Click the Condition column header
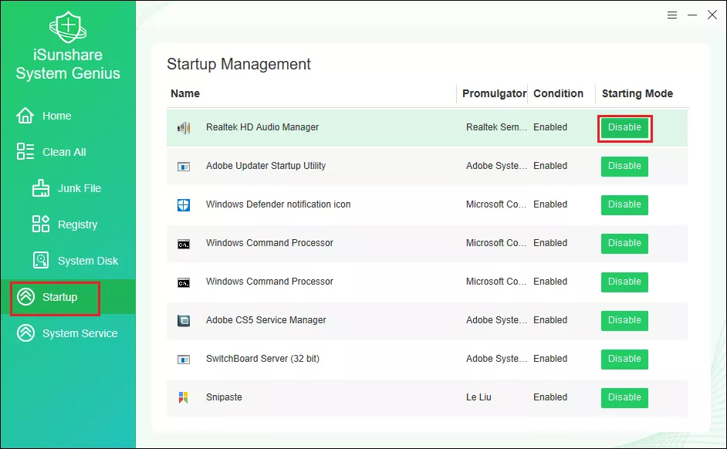This screenshot has height=449, width=727. 558,93
